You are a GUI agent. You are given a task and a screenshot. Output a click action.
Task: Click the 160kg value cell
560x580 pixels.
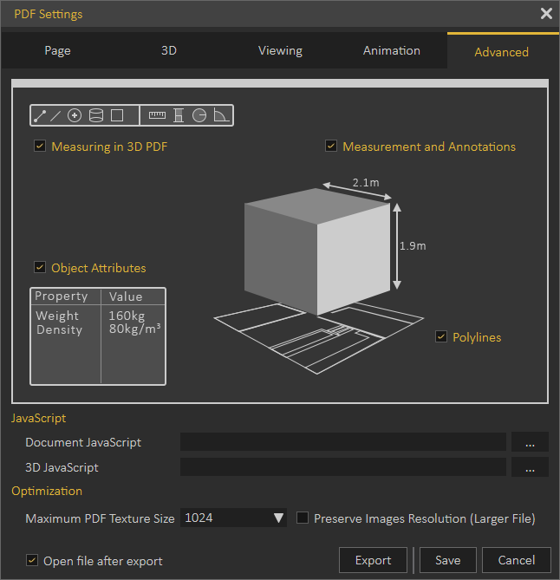point(127,316)
